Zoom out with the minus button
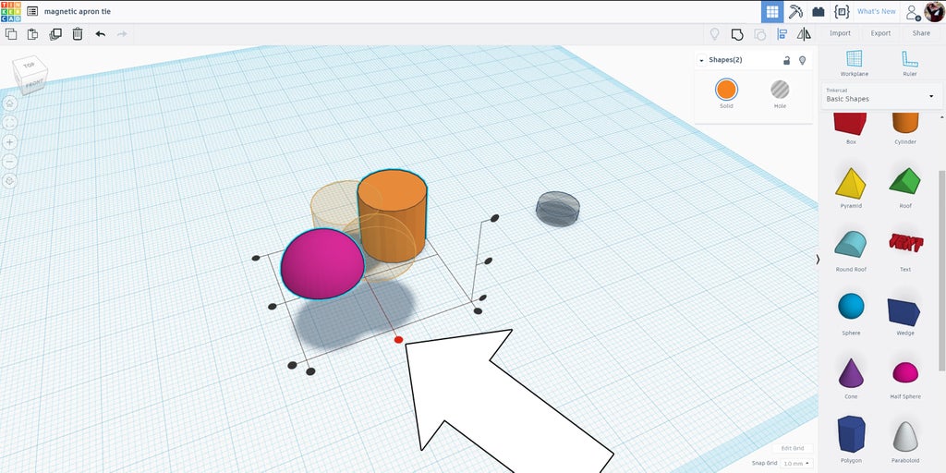The image size is (946, 473). [x=10, y=162]
